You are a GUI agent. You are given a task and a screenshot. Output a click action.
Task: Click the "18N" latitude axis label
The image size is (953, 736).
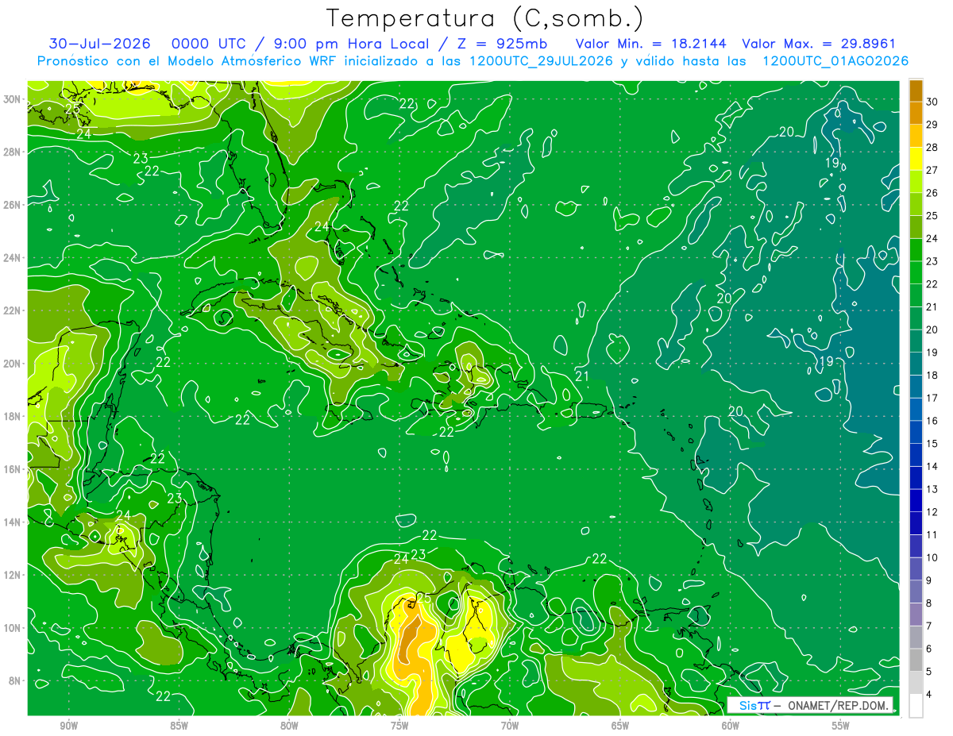(14, 416)
